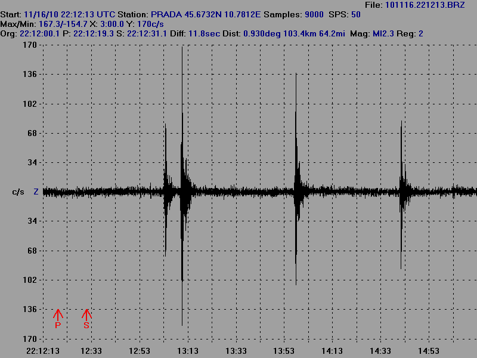Click the 13:53 time axis label
The width and height of the screenshot is (477, 358).
[284, 351]
